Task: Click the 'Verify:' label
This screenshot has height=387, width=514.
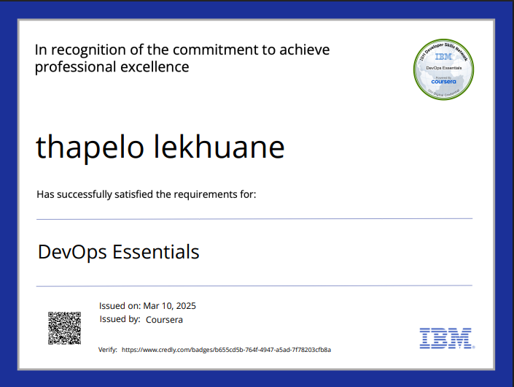Action: point(108,350)
